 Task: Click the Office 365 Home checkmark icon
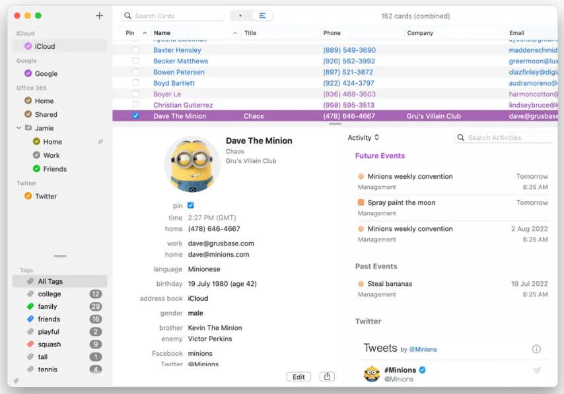pos(28,101)
